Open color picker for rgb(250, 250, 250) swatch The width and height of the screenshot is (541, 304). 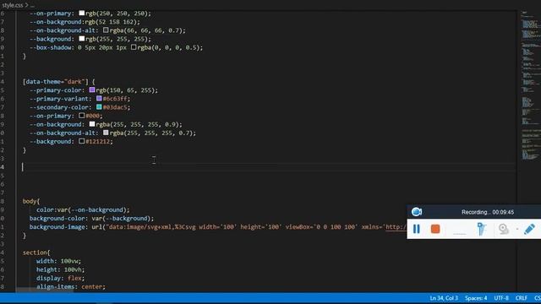(82, 14)
